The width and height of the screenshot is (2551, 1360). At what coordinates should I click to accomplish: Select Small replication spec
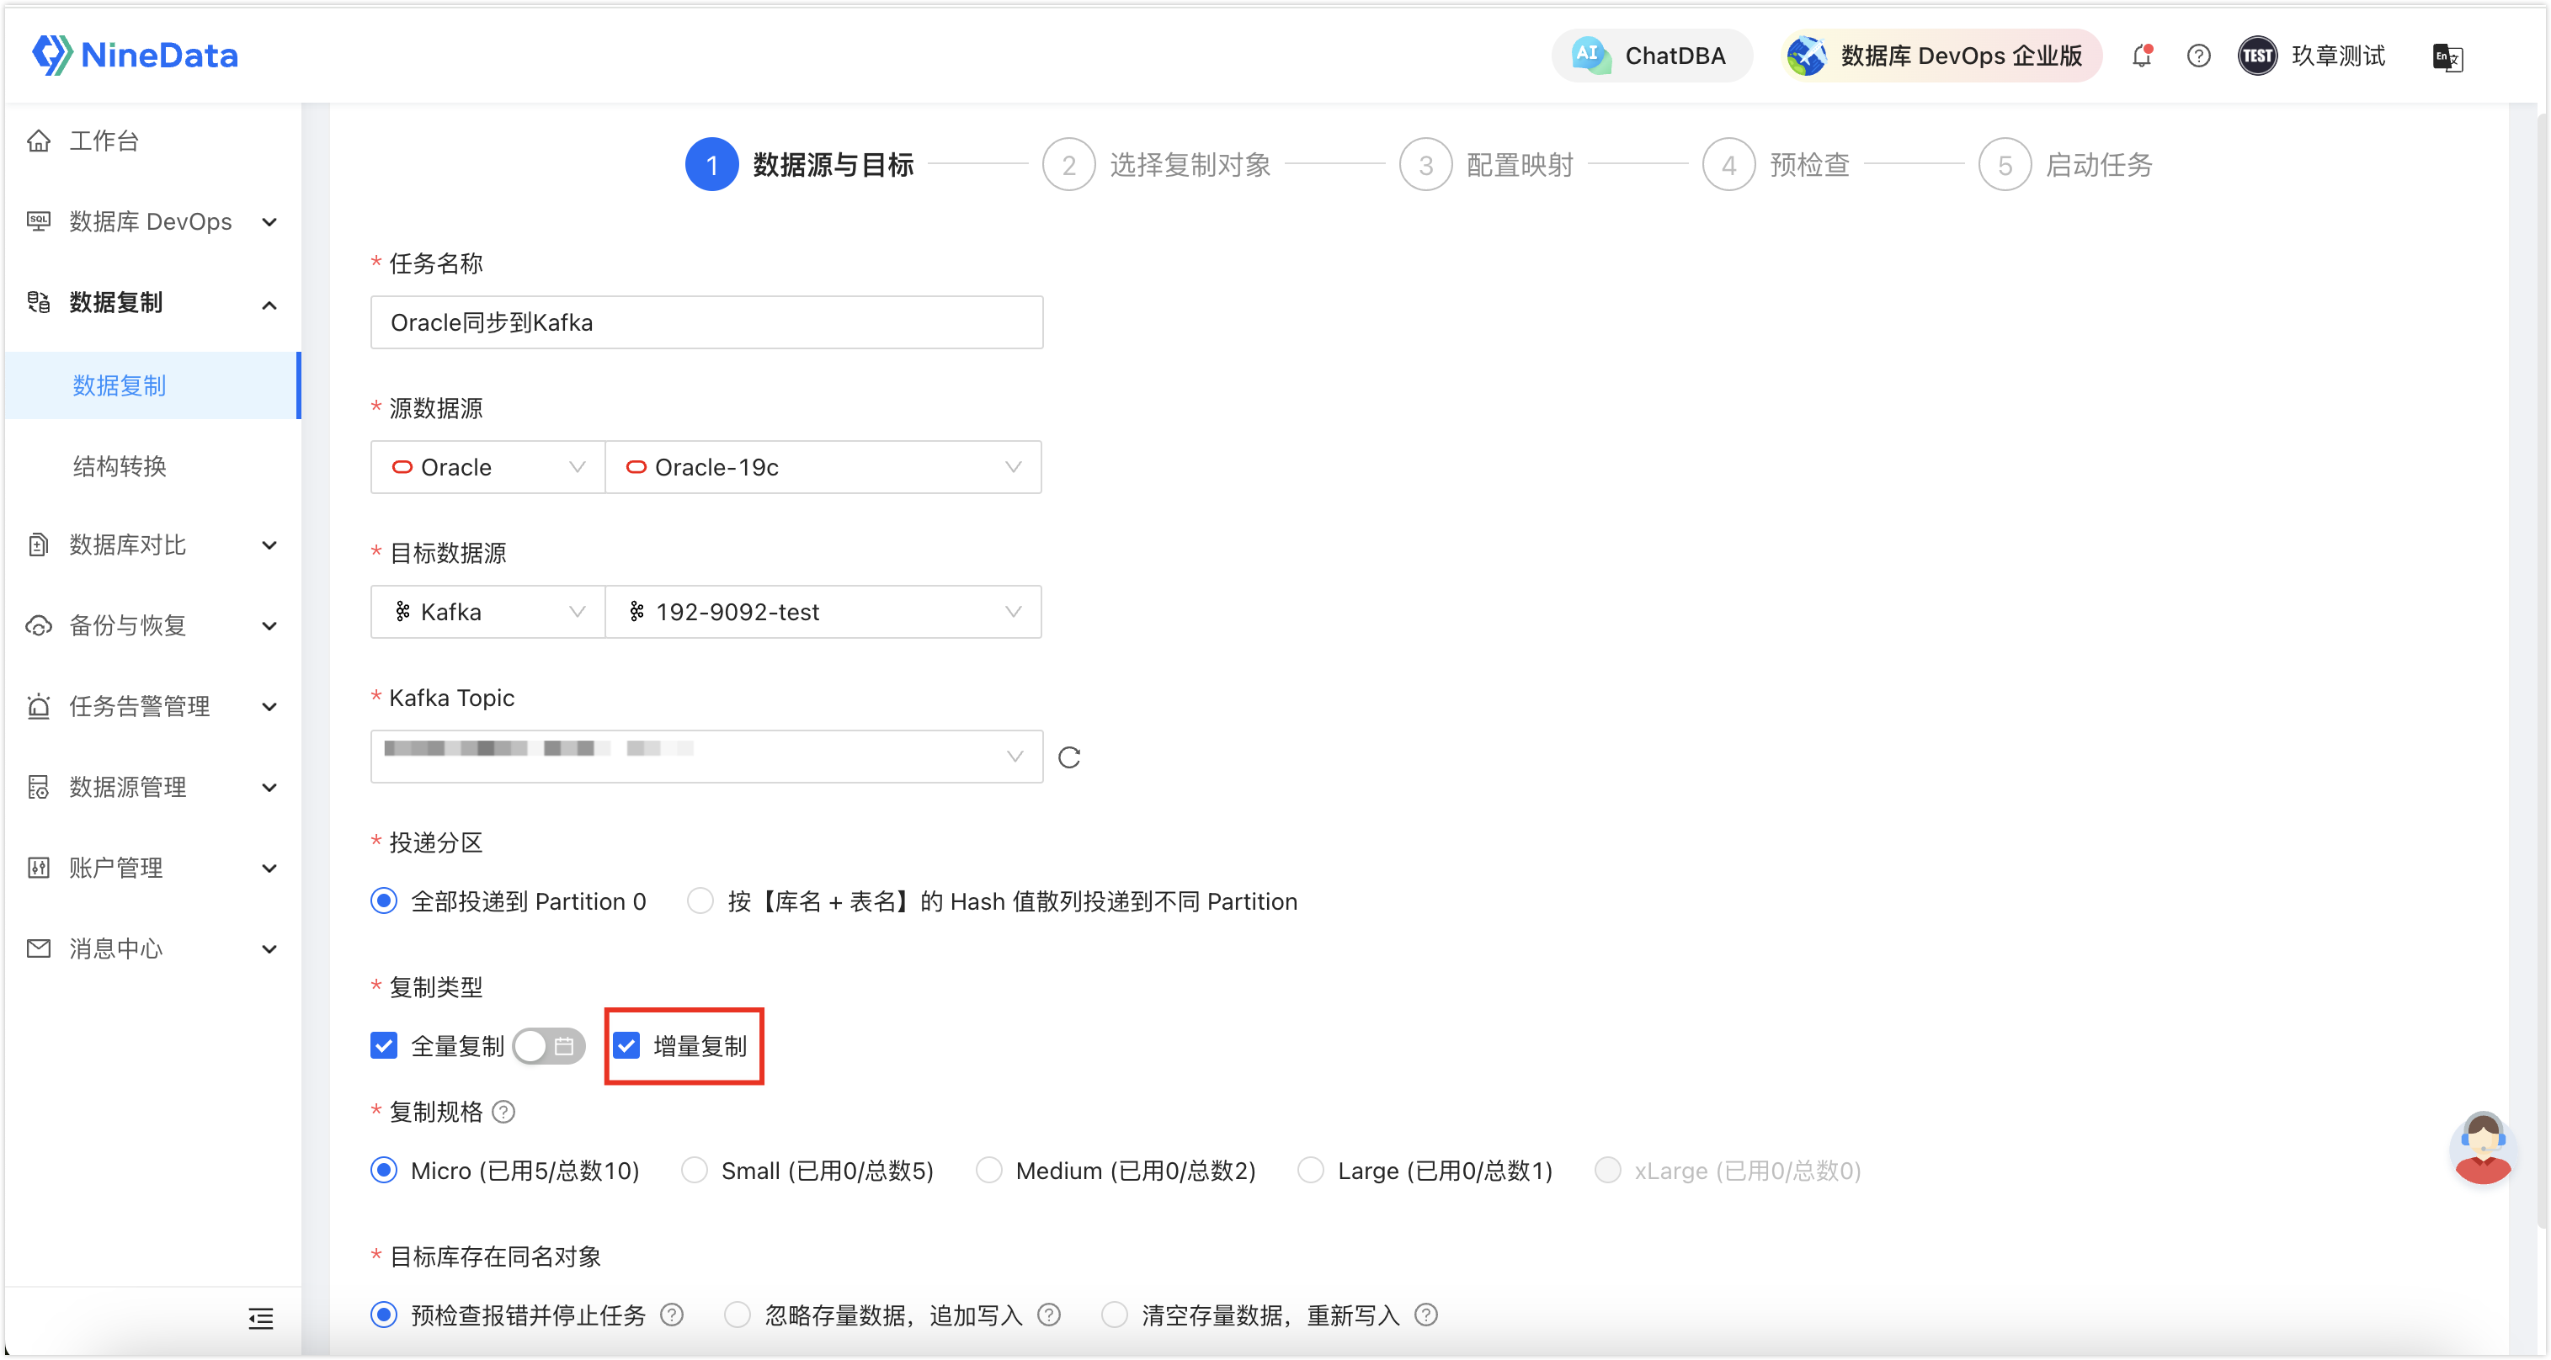click(695, 1170)
